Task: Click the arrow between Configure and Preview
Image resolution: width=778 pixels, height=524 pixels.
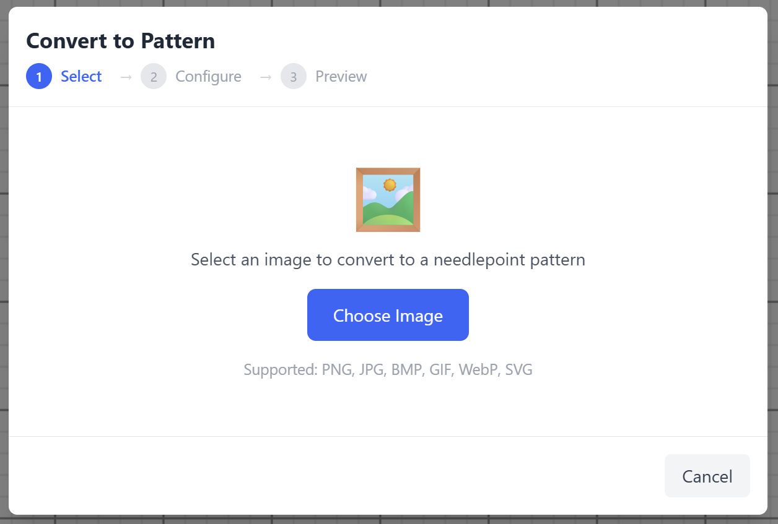Action: [266, 77]
